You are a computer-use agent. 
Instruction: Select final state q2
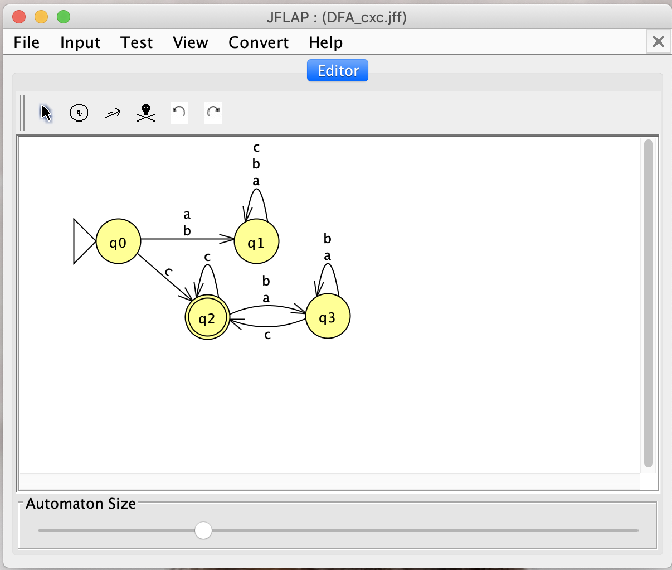tap(207, 317)
